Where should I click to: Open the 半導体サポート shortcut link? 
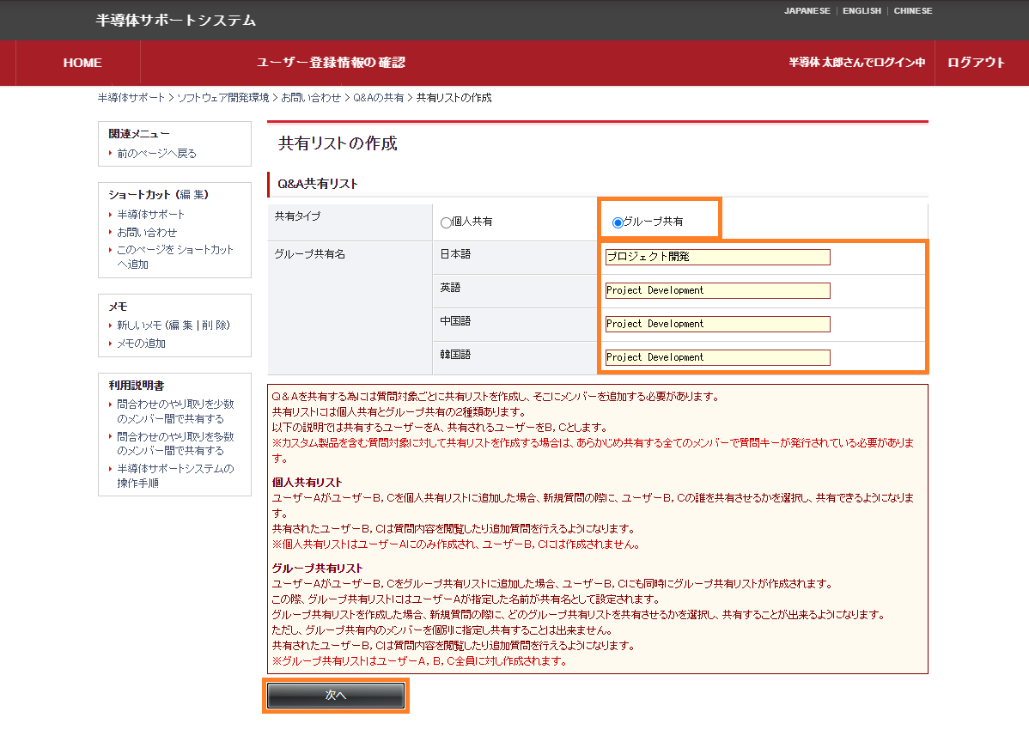click(151, 215)
